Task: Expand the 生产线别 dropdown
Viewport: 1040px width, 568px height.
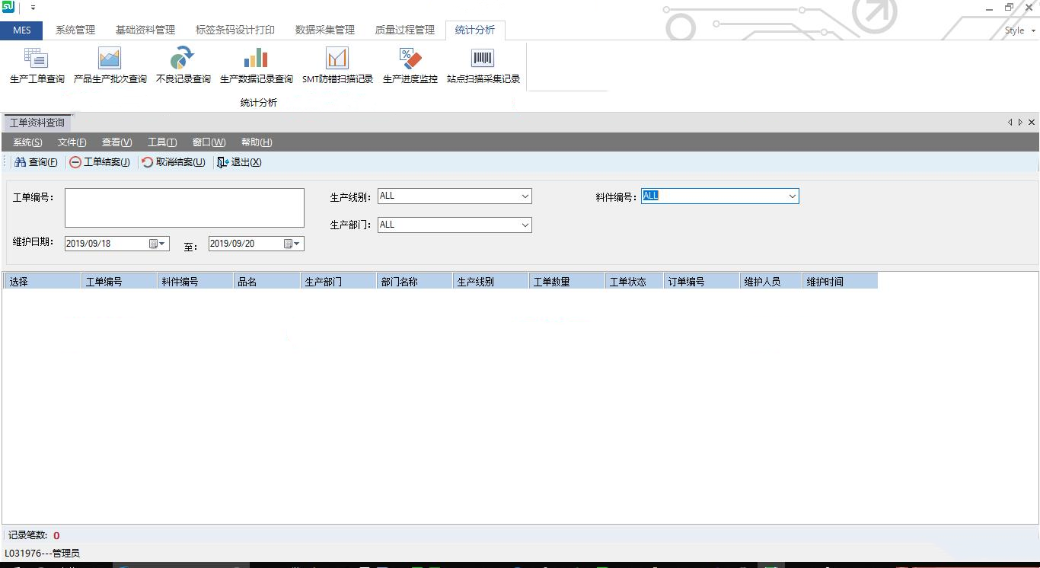Action: pyautogui.click(x=525, y=196)
